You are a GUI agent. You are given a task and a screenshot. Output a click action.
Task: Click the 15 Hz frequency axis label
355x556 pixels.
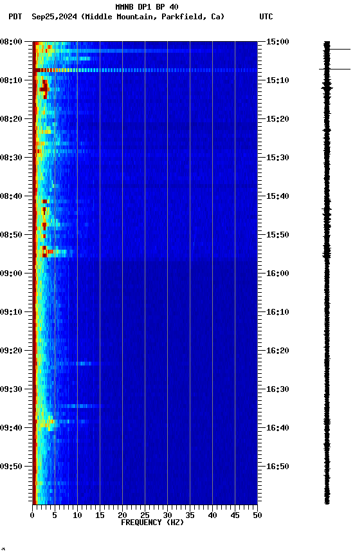(x=100, y=515)
